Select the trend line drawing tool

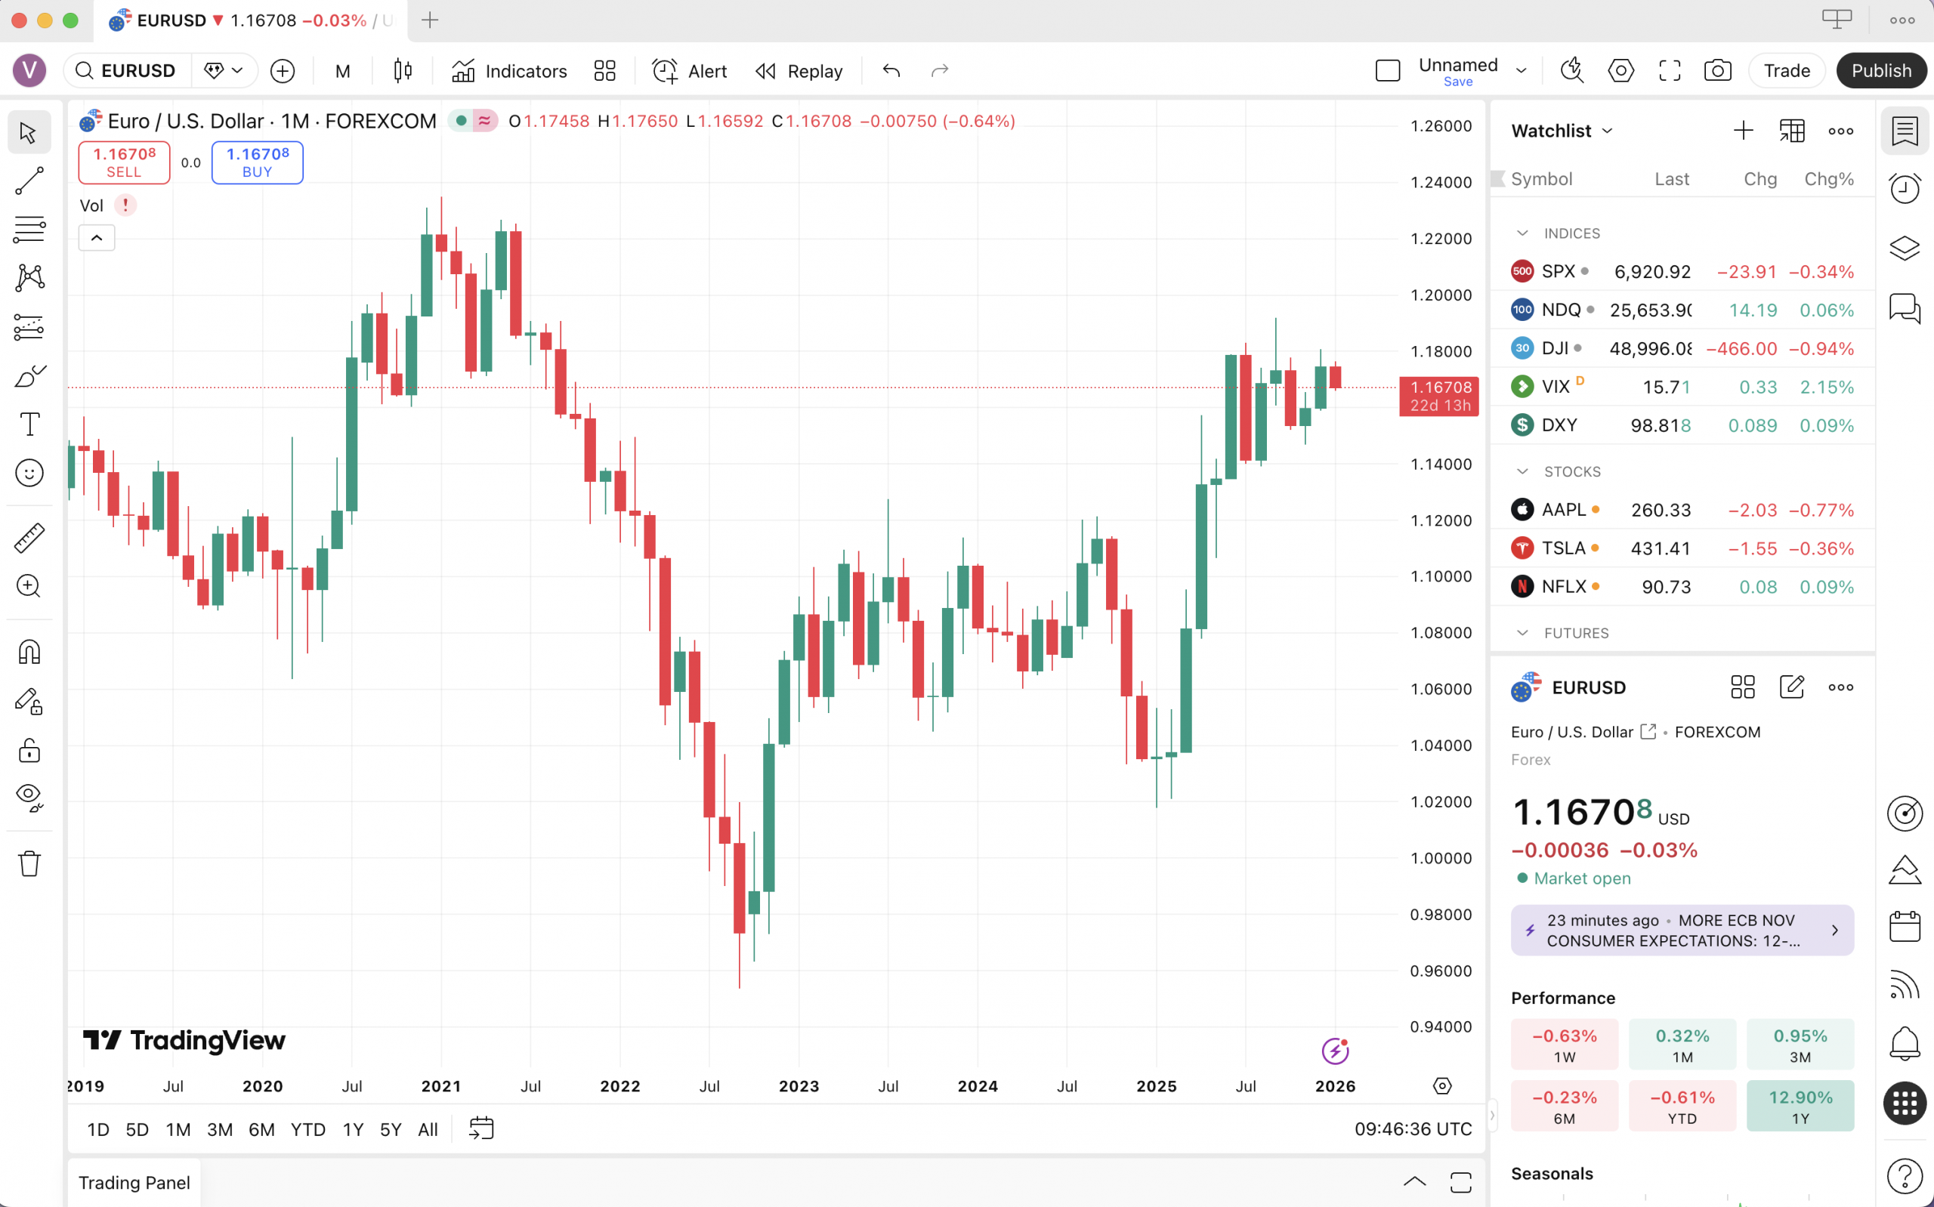(x=29, y=181)
